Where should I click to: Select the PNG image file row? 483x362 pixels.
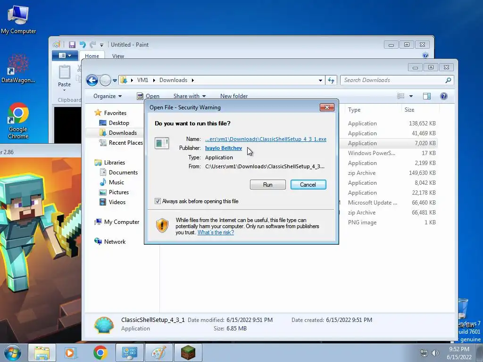click(x=388, y=222)
